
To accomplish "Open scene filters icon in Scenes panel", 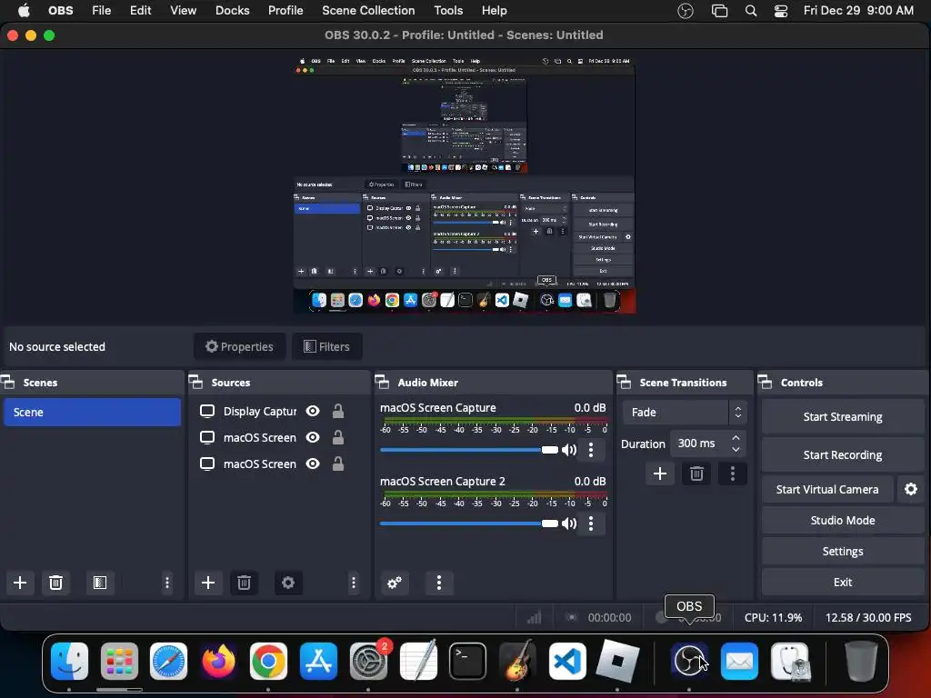I will 100,583.
